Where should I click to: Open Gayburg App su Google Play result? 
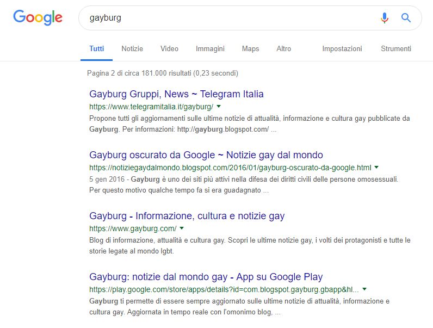tap(206, 277)
